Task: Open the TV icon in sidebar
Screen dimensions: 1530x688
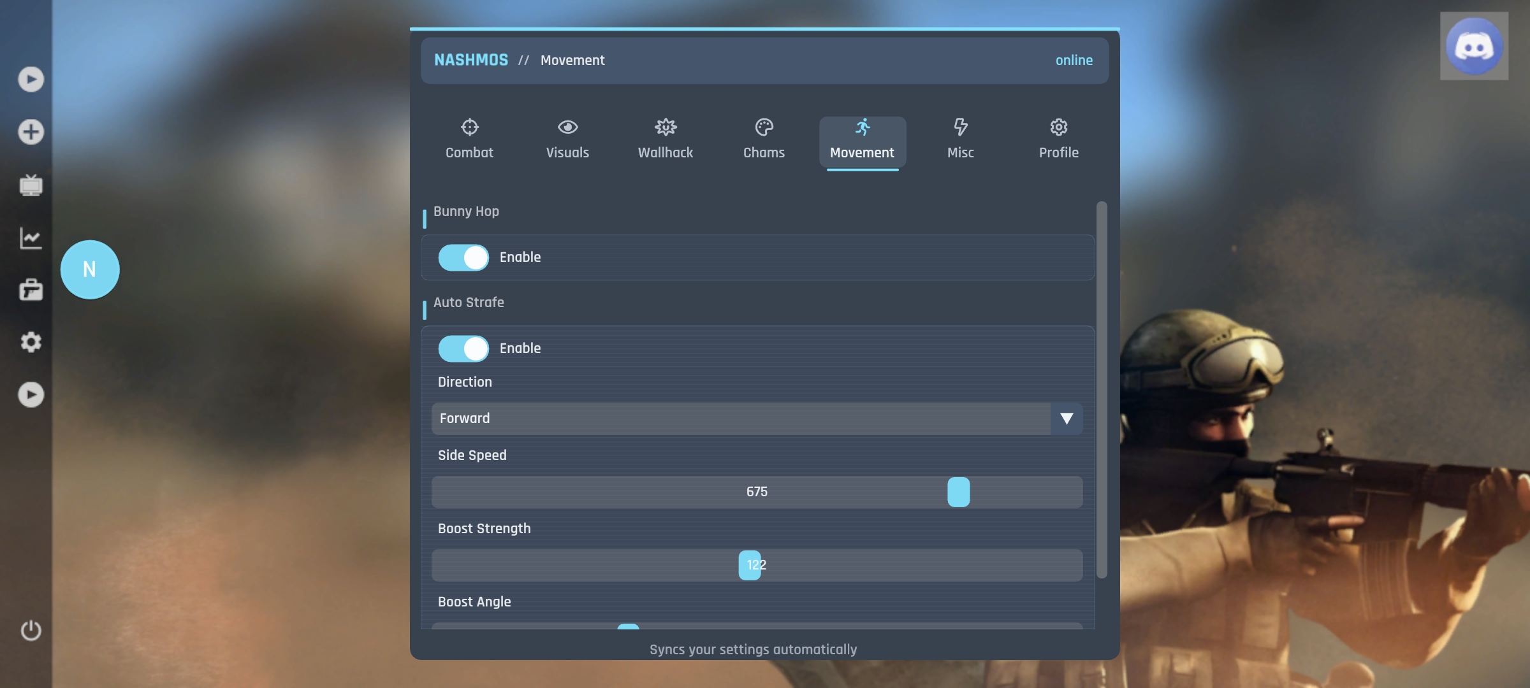Action: pyautogui.click(x=31, y=185)
